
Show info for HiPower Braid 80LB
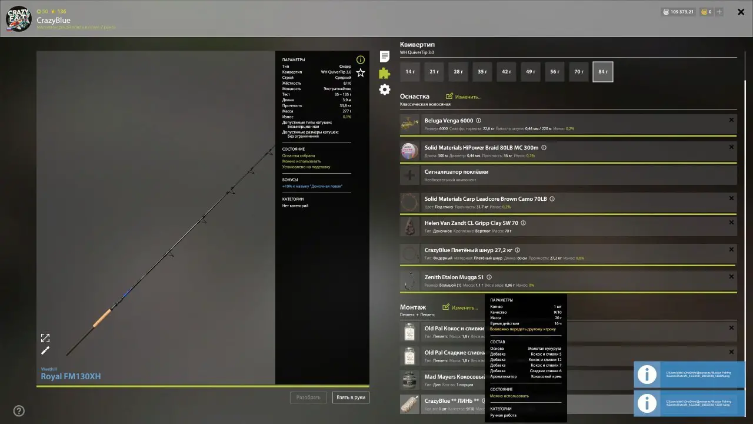pyautogui.click(x=544, y=148)
